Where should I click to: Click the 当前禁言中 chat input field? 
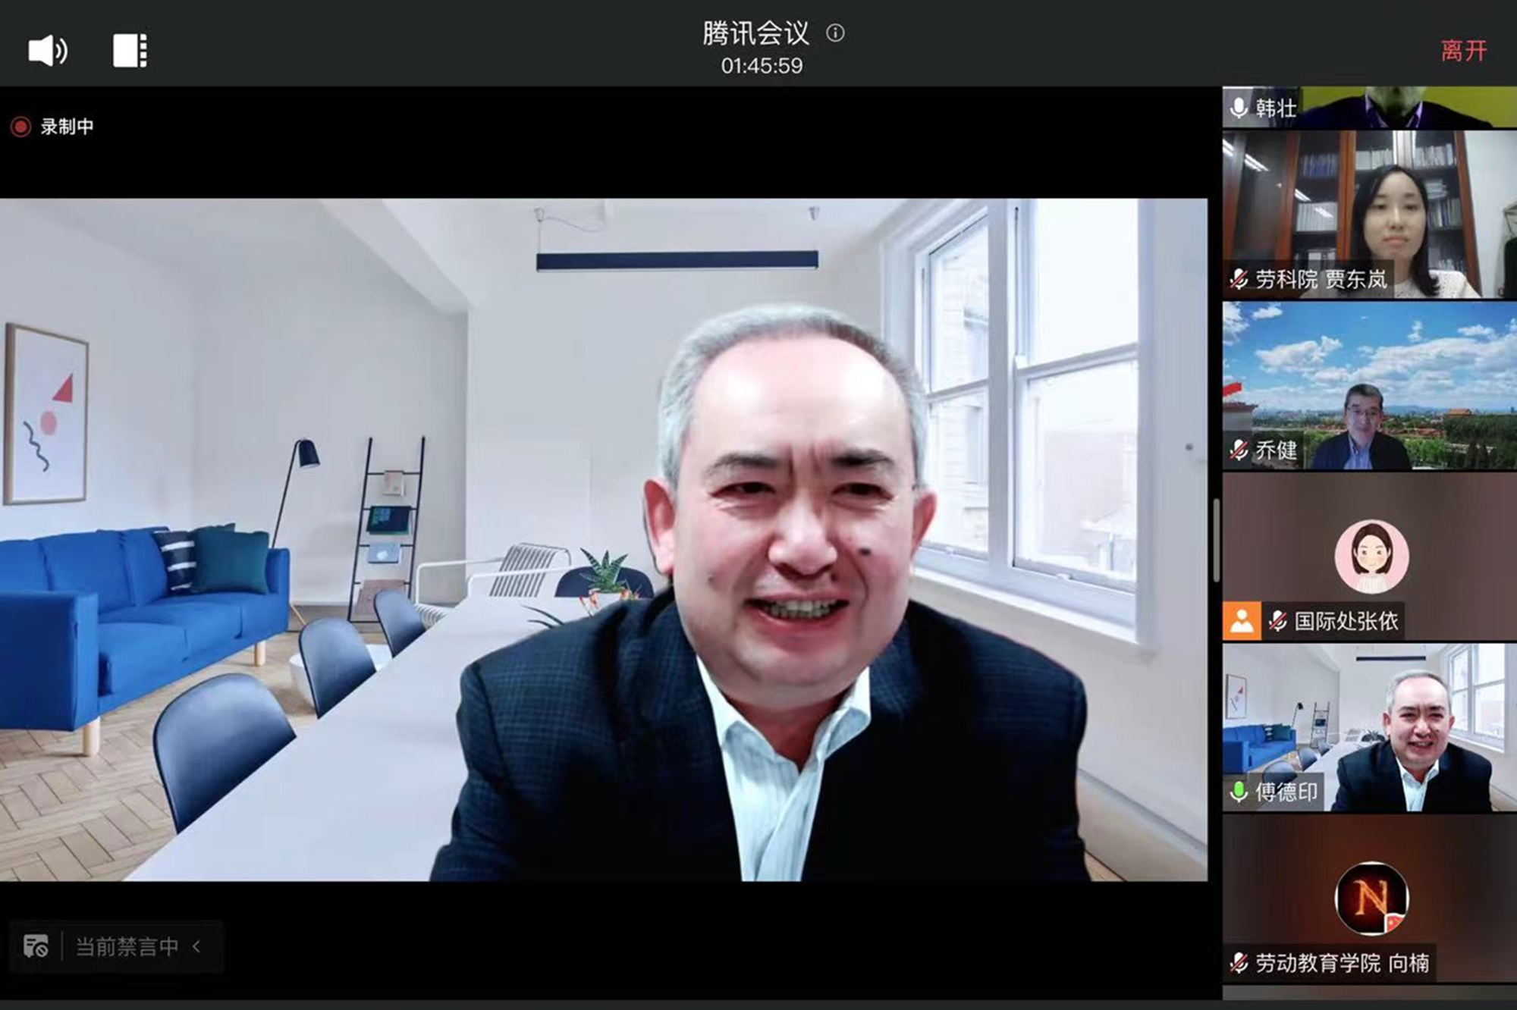127,946
